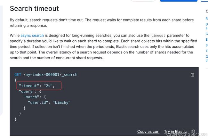Image resolution: width=208 pixels, height=138 pixels.
Task: Select the bold current sidebar entry S
Action: coord(207,39)
